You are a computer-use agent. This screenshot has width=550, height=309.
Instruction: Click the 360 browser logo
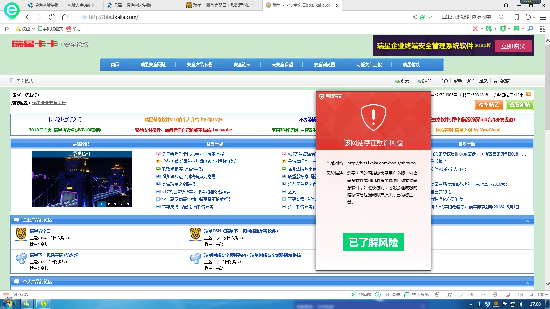[12, 10]
